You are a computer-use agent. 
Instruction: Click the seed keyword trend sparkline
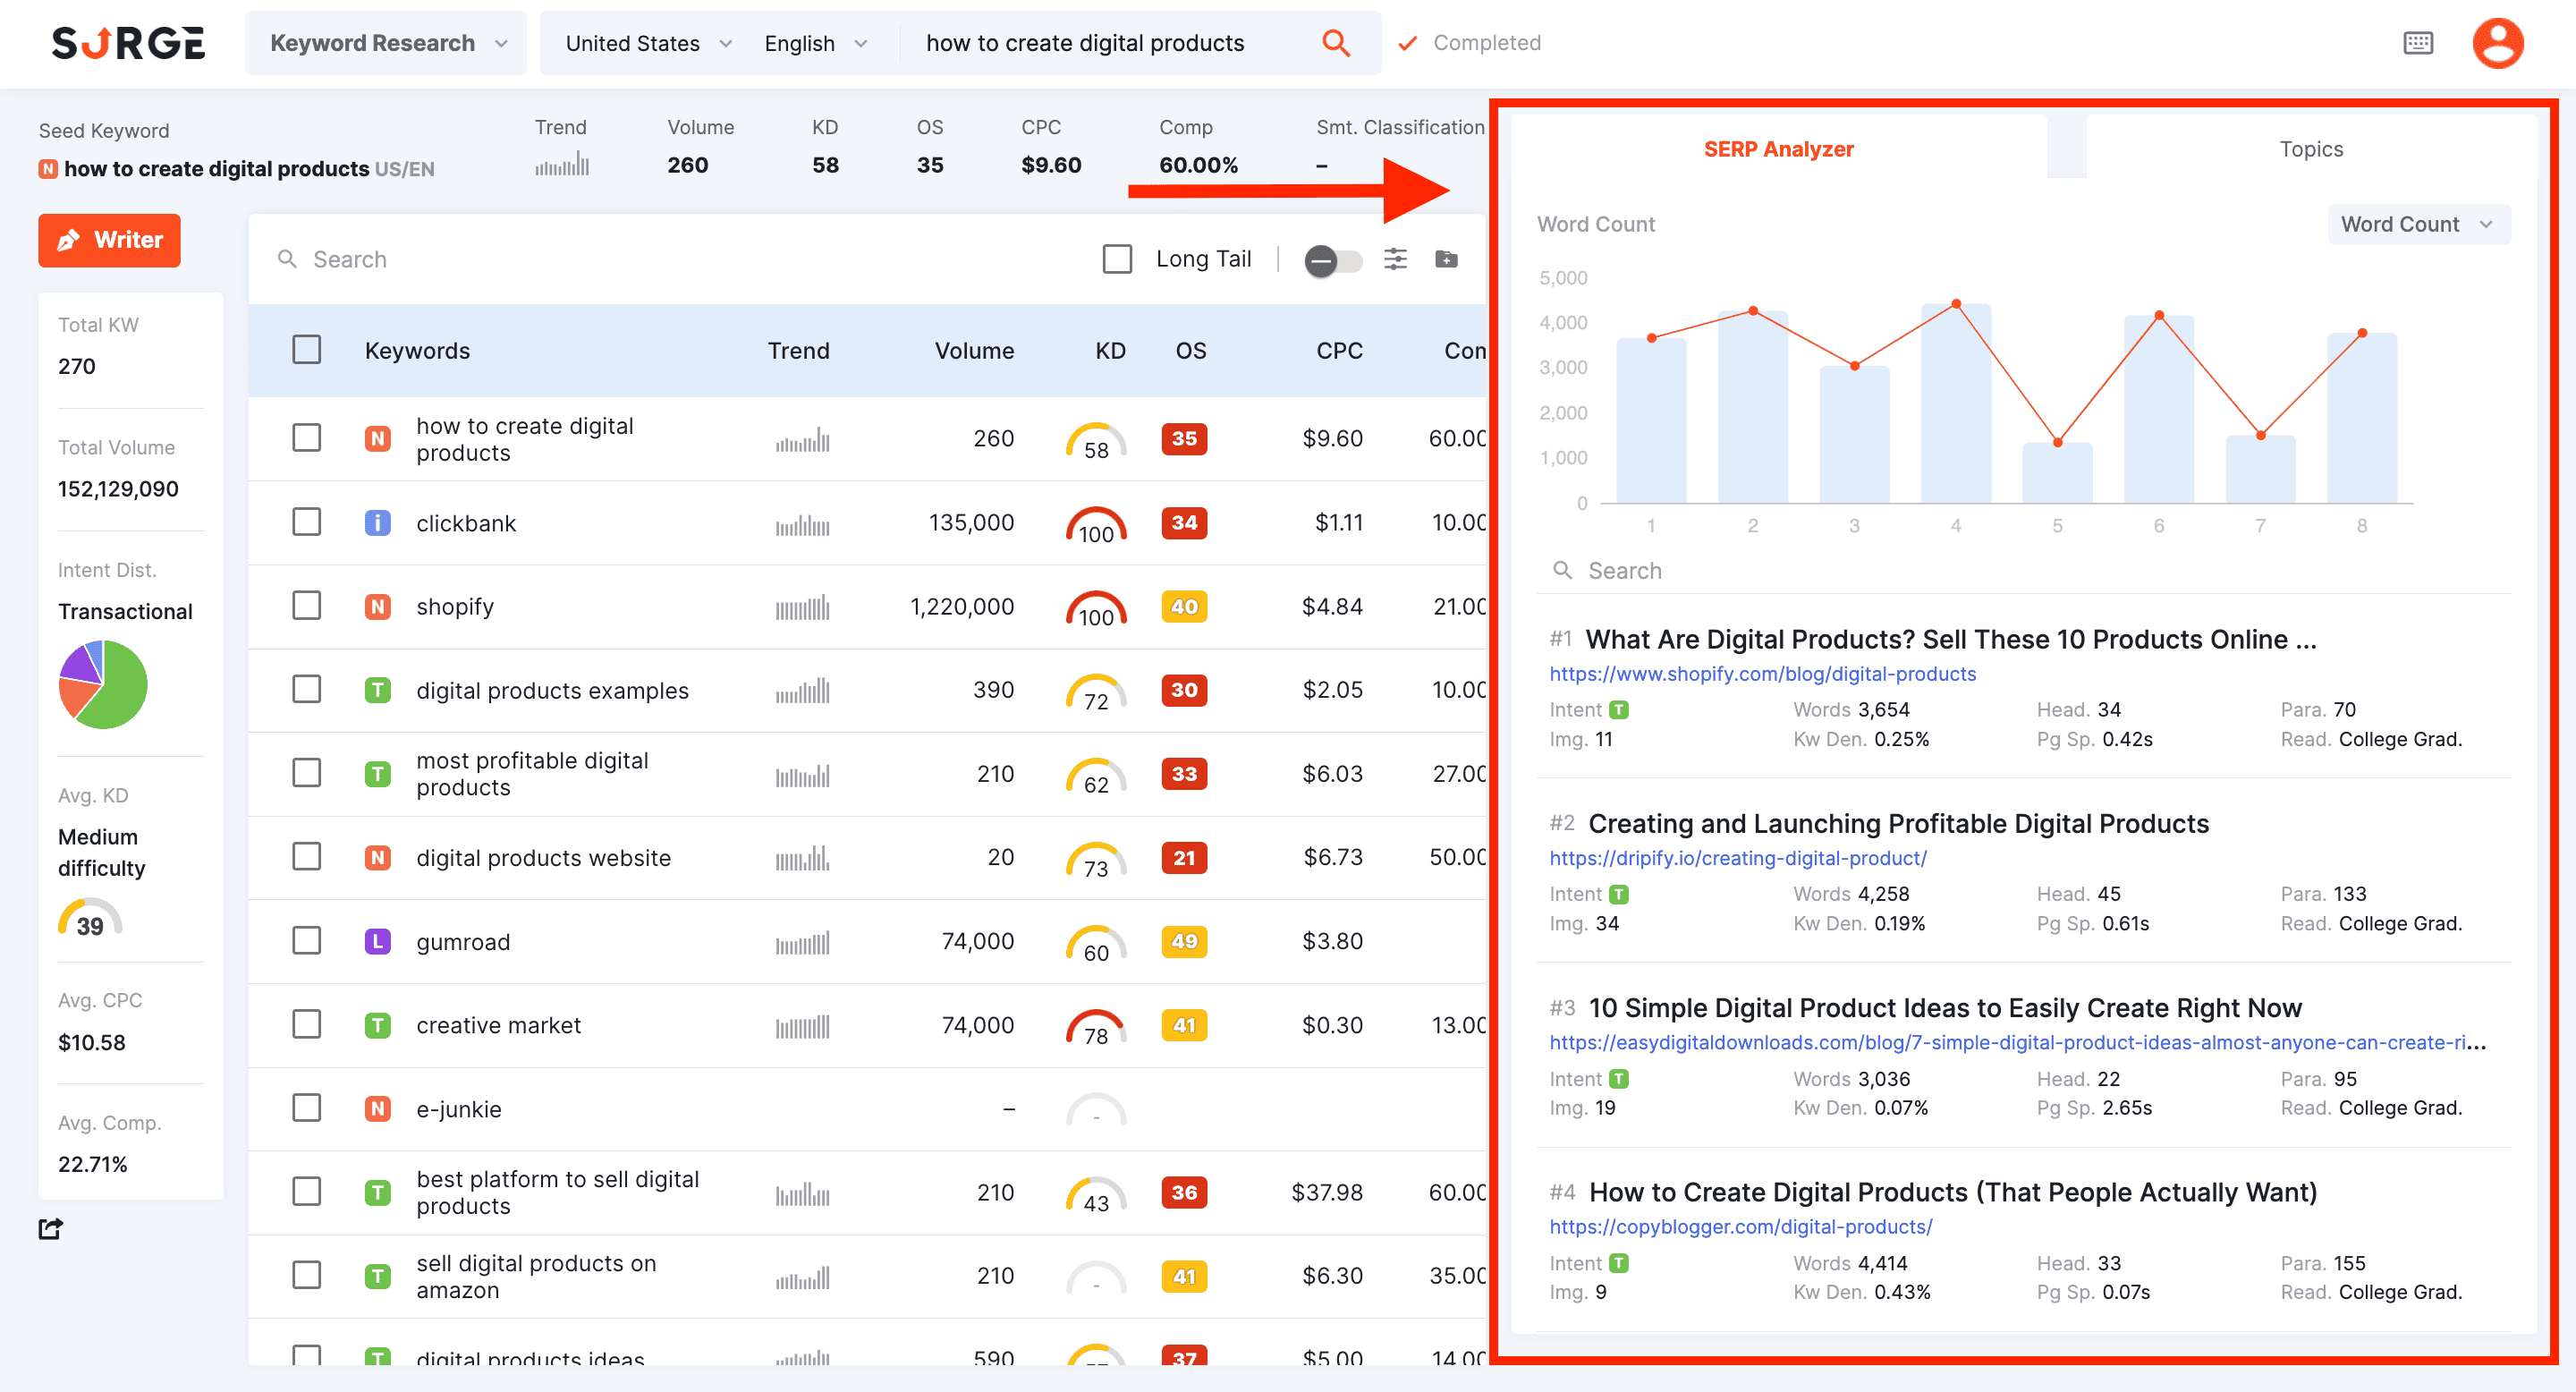562,164
